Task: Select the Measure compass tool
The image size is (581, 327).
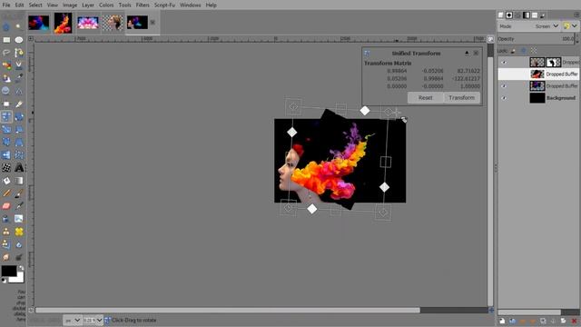Action: [x=19, y=91]
